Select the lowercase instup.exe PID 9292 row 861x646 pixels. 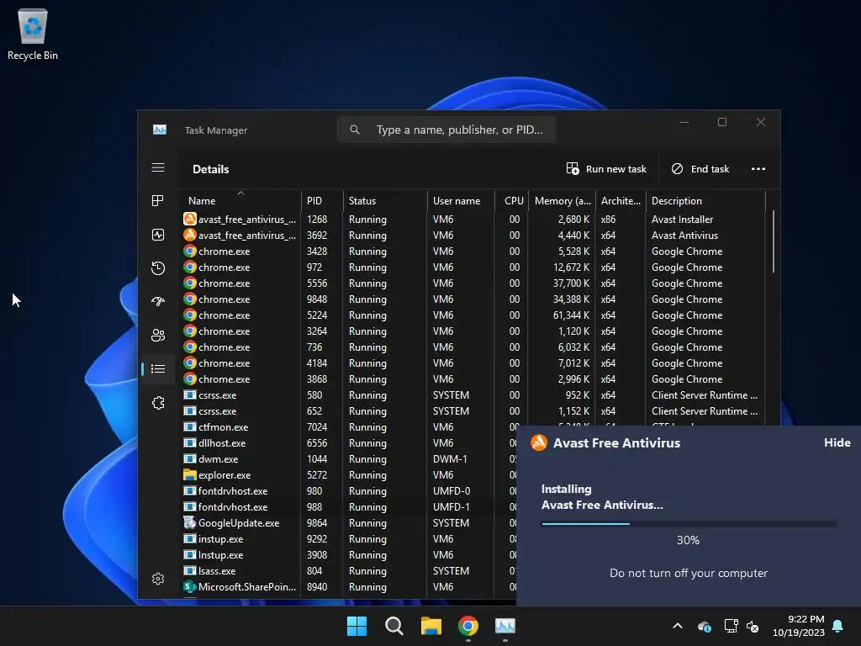349,539
